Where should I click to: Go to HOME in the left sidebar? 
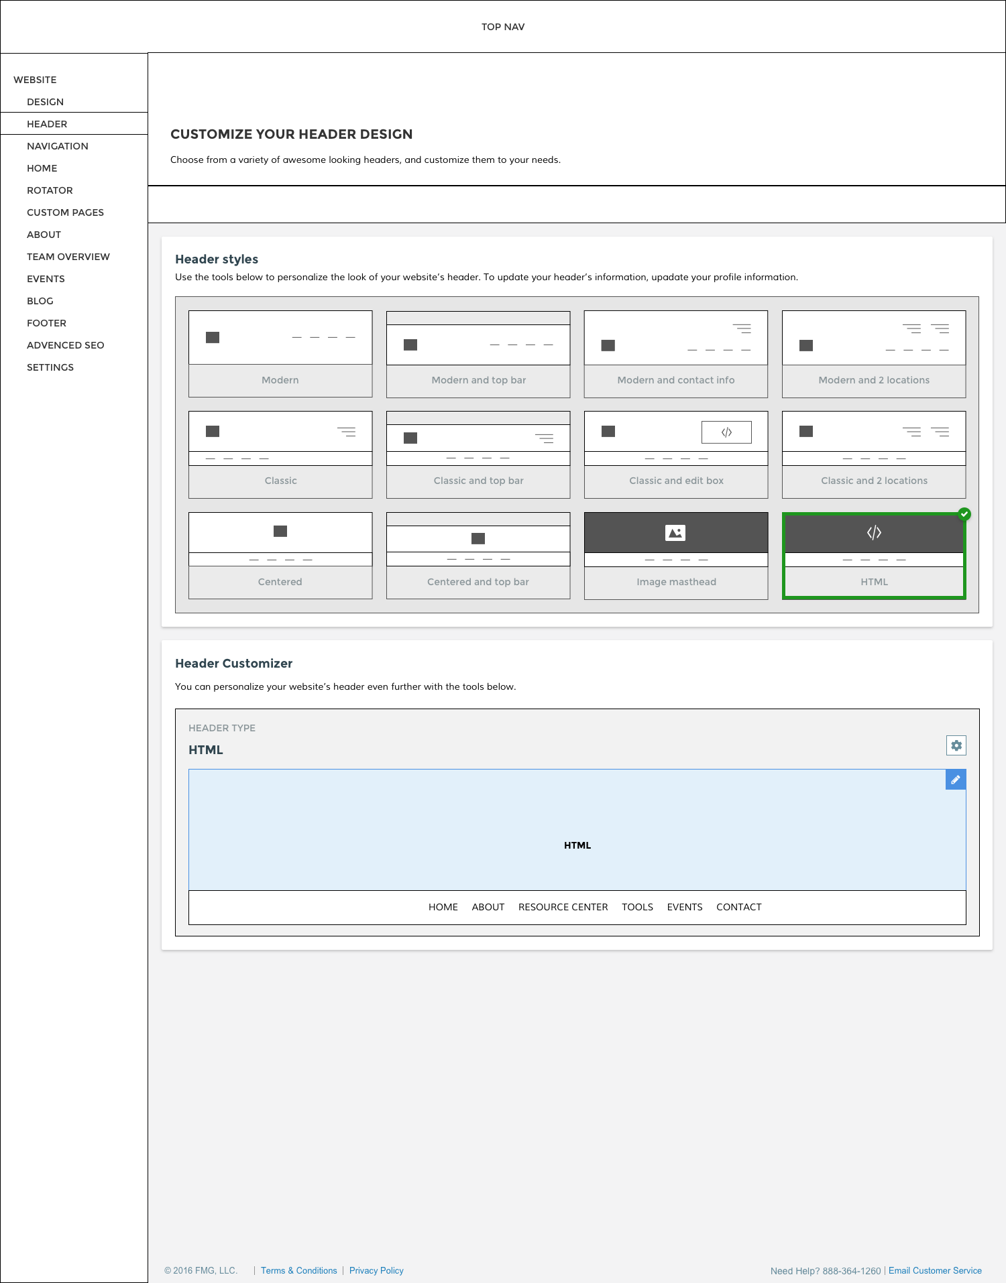pyautogui.click(x=42, y=168)
